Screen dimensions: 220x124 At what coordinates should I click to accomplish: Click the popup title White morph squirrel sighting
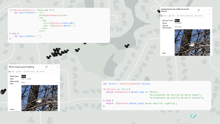(x=22, y=67)
